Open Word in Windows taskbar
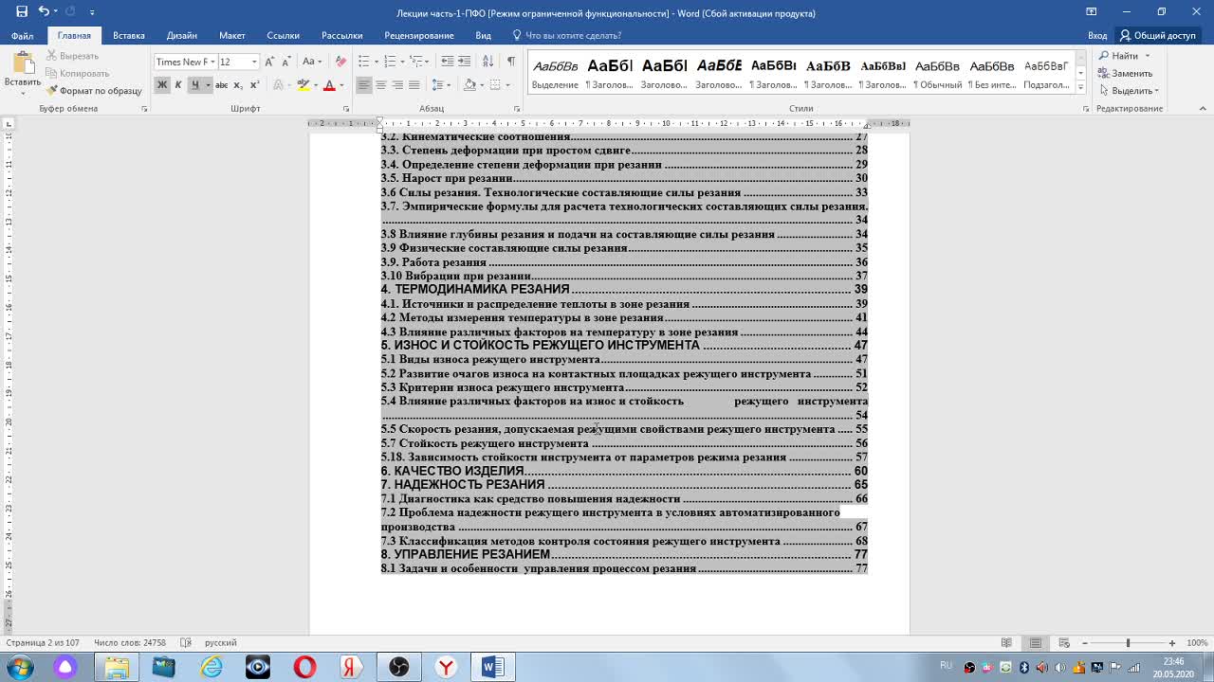The image size is (1214, 682). point(492,667)
